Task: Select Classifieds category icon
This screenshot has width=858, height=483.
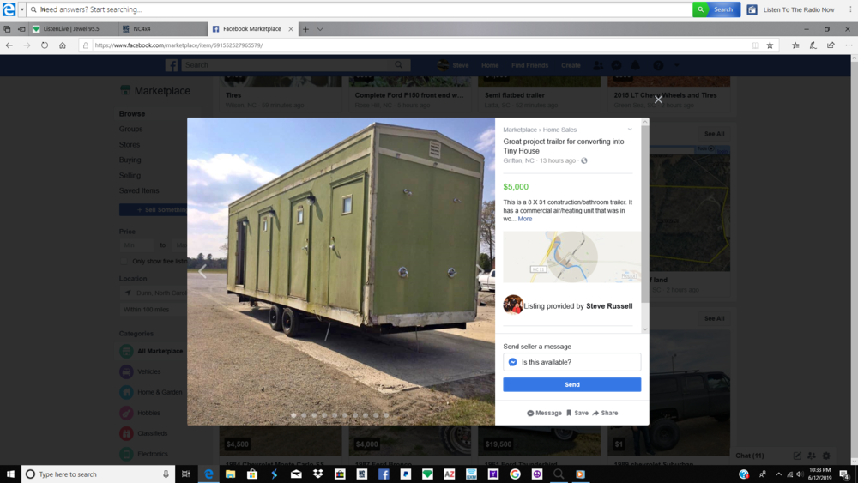Action: tap(126, 433)
